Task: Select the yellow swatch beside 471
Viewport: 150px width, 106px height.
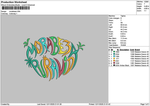Action: [114, 58]
